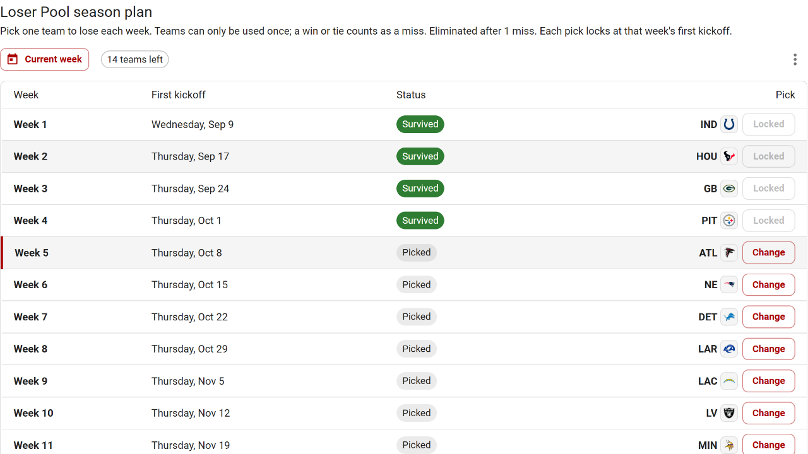Select the Week 10 row label
Viewport: 808px width, 454px height.
pos(33,413)
